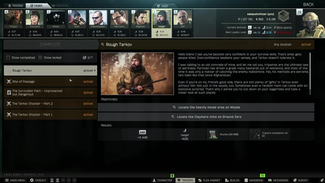The width and height of the screenshot is (325, 183).
Task: Open the CHARACTER screen
Action: coord(162,180)
